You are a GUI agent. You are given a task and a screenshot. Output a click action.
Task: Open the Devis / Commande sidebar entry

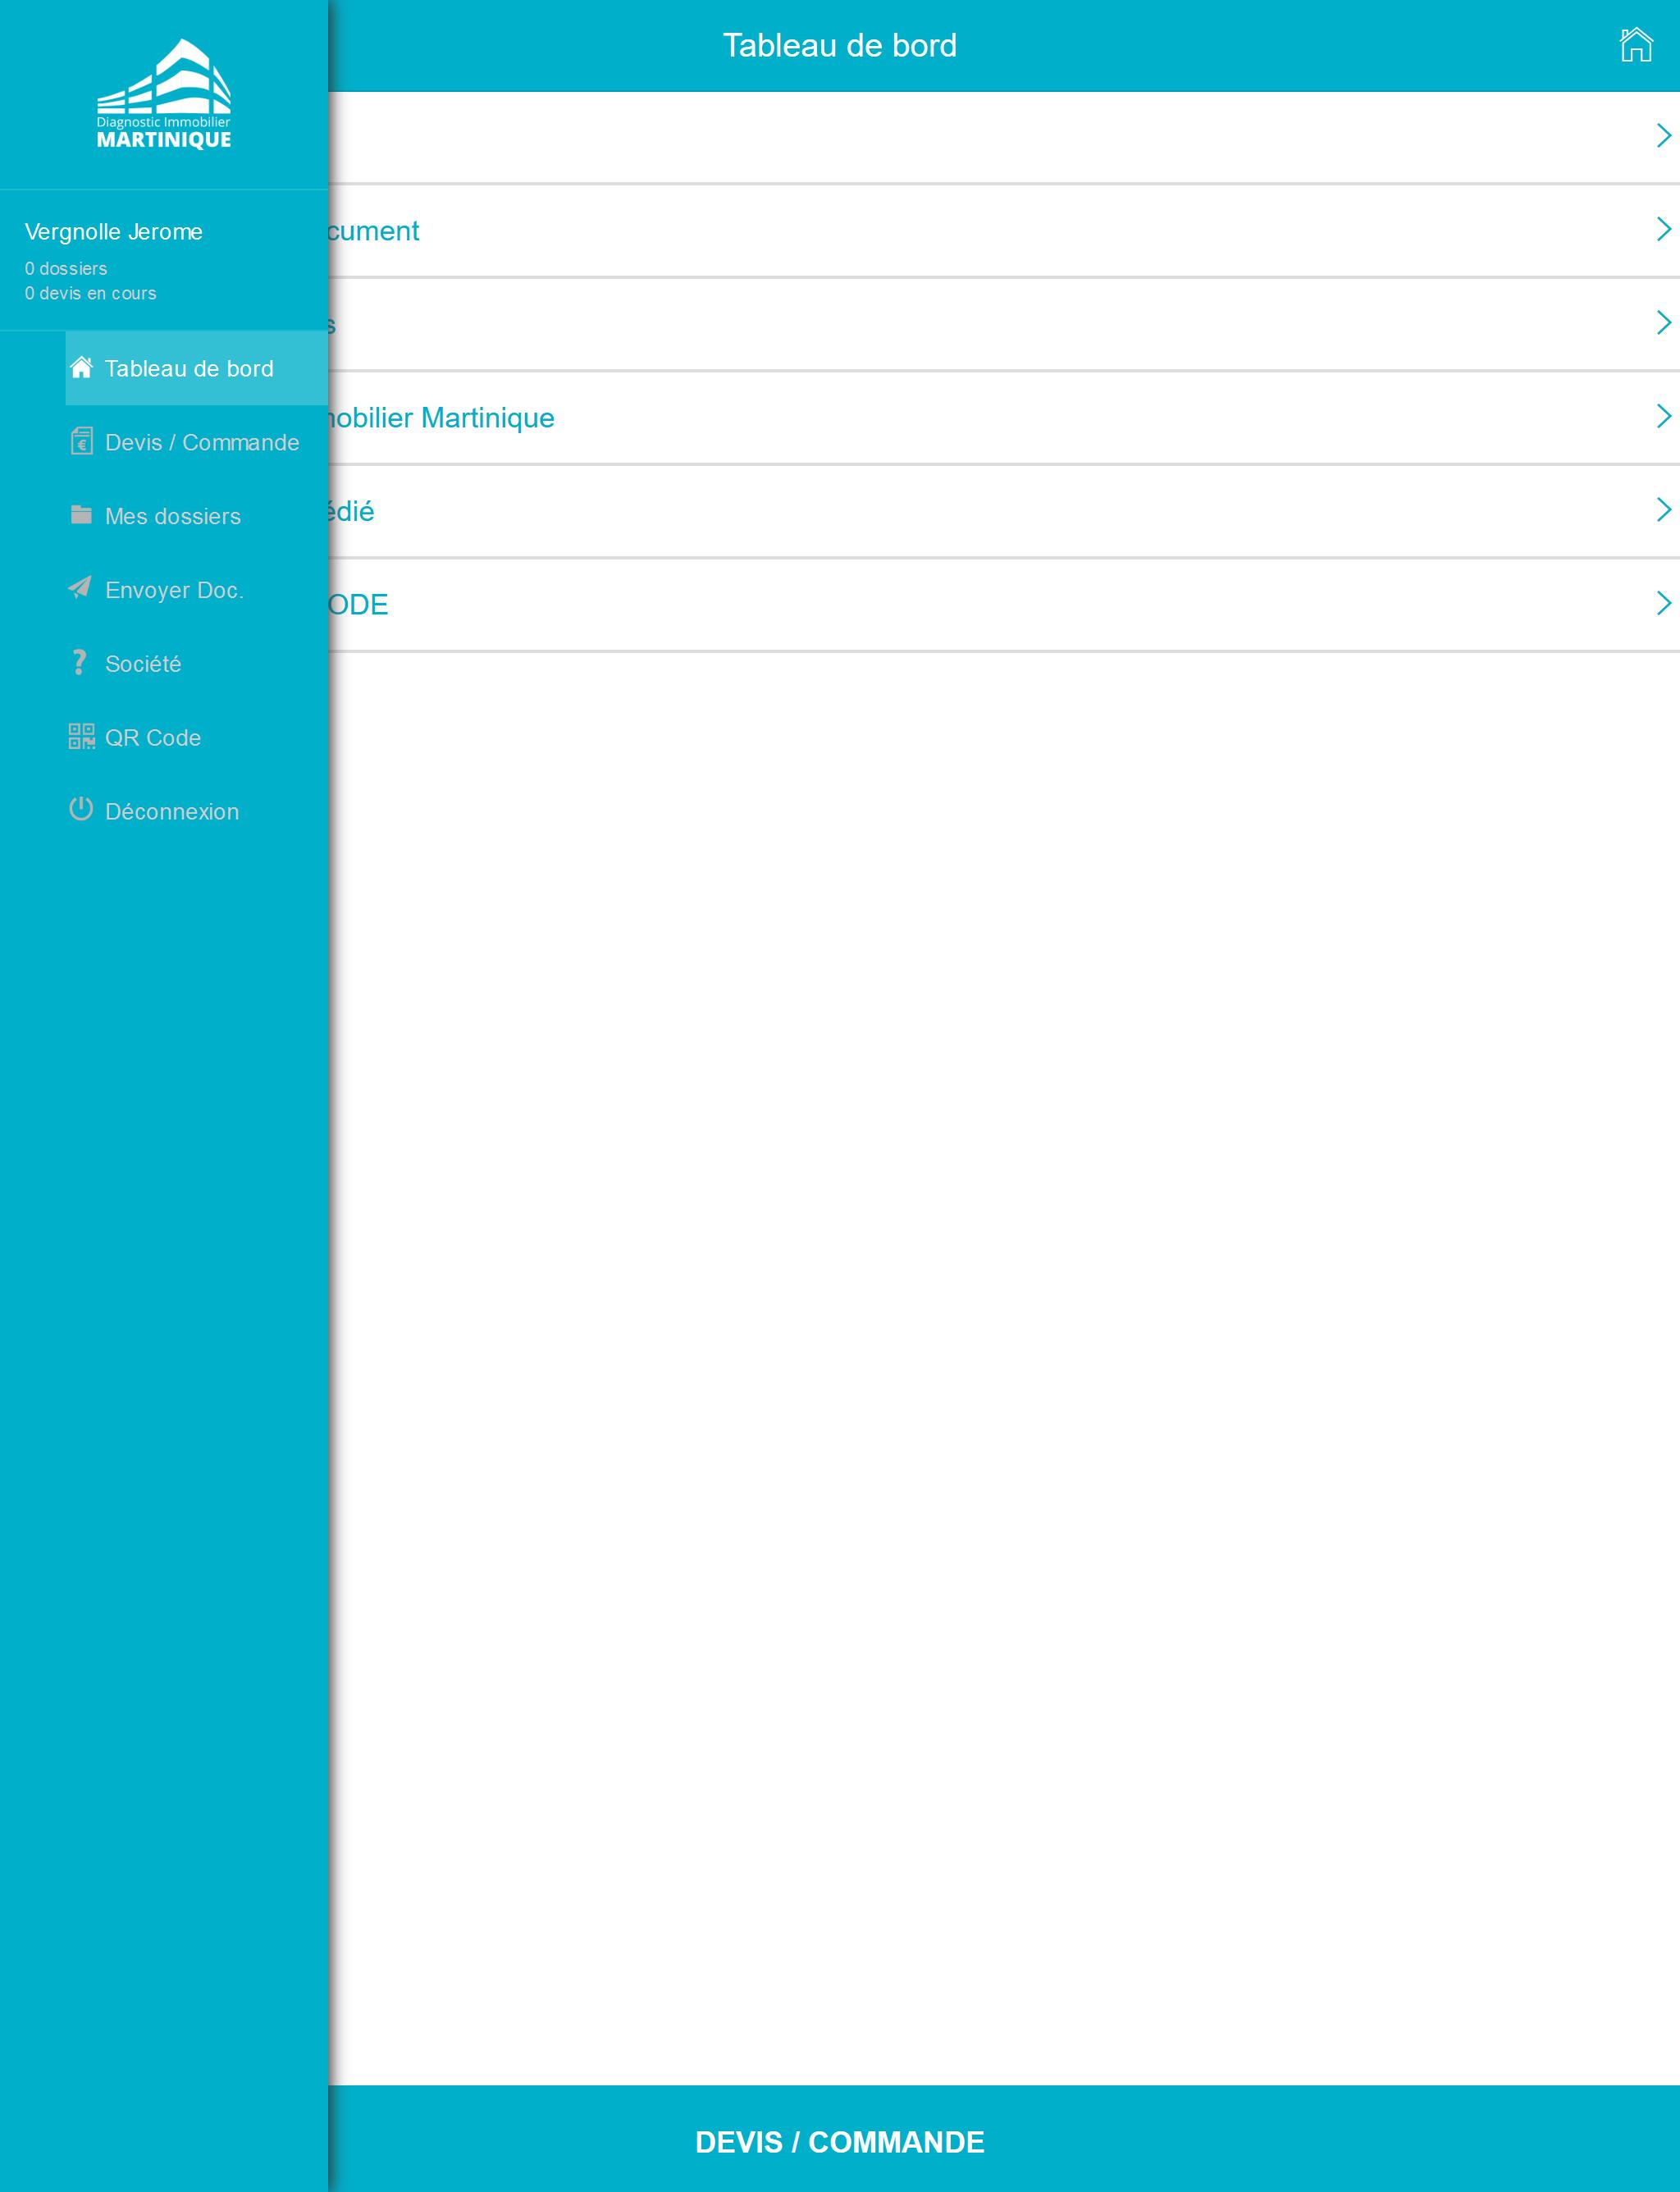click(x=197, y=442)
